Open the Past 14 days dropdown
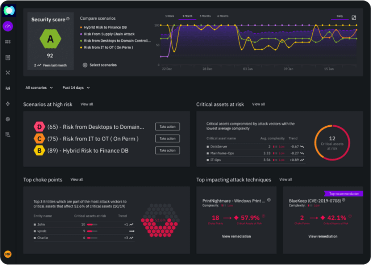Image resolution: width=371 pixels, height=265 pixels. [x=76, y=87]
